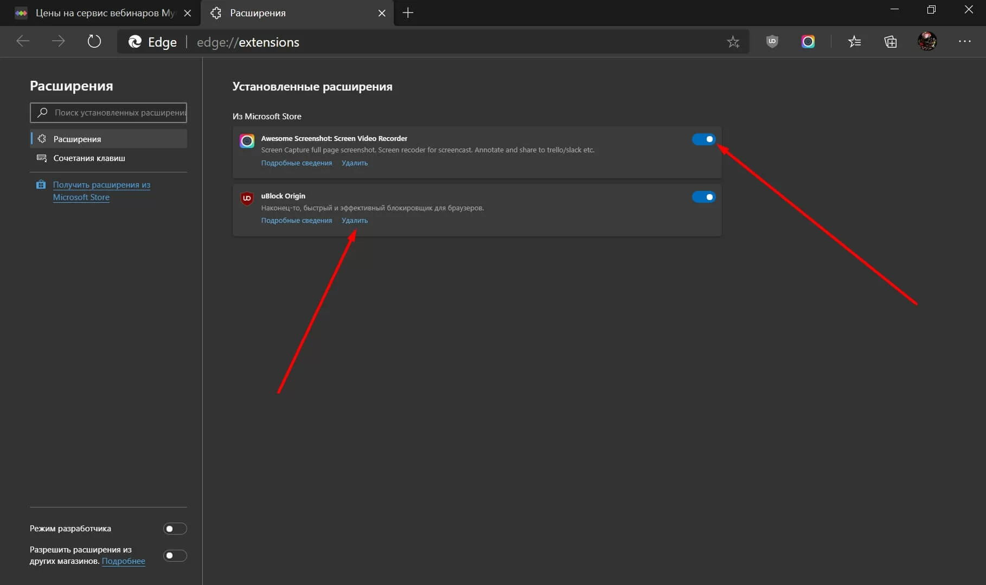Switch to the Расширения browser tab

(297, 13)
